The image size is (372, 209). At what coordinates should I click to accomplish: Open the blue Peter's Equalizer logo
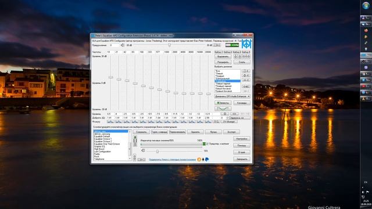point(246,44)
